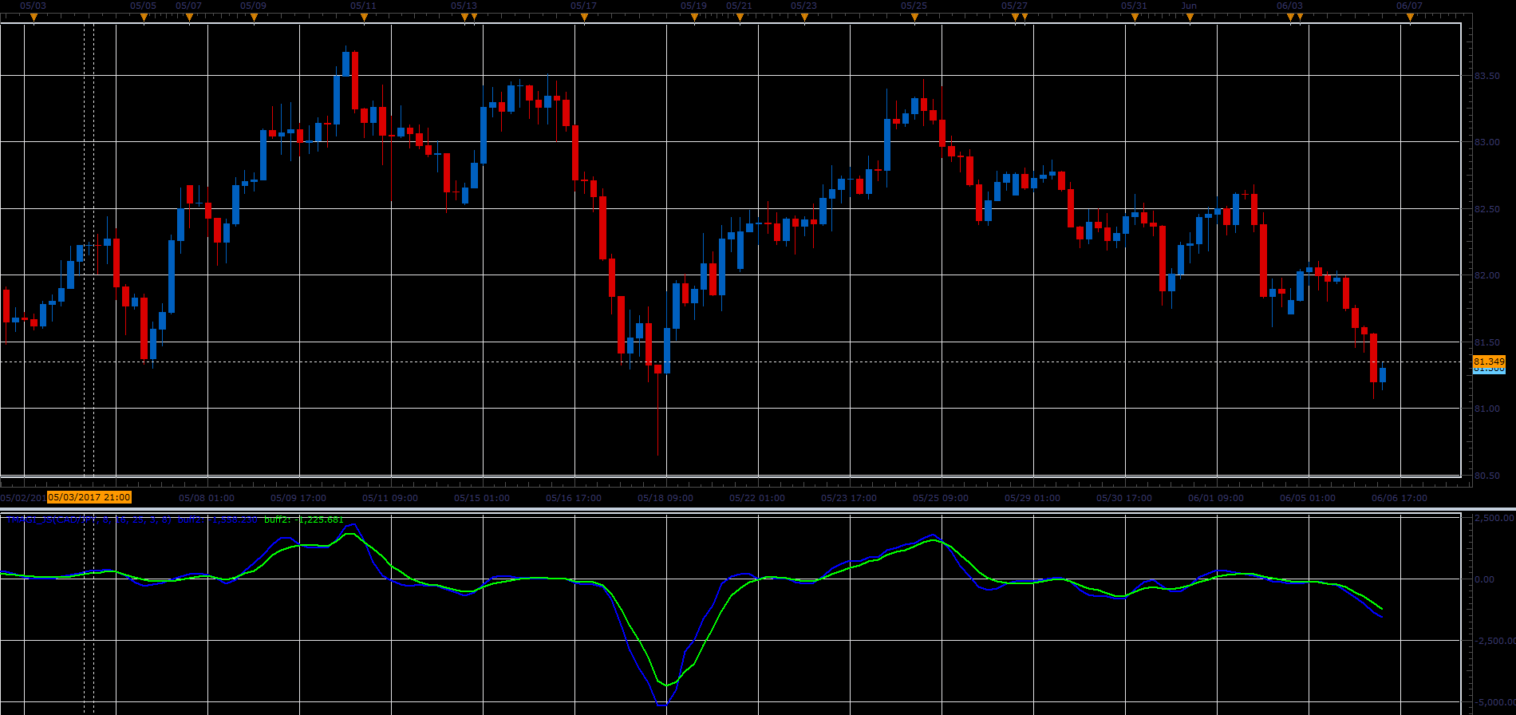Pick the orange marker under 05/19

click(694, 18)
